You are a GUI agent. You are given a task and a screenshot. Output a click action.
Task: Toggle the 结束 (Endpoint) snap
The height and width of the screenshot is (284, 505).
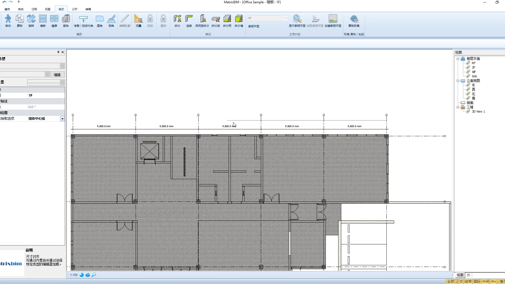[x=468, y=282]
